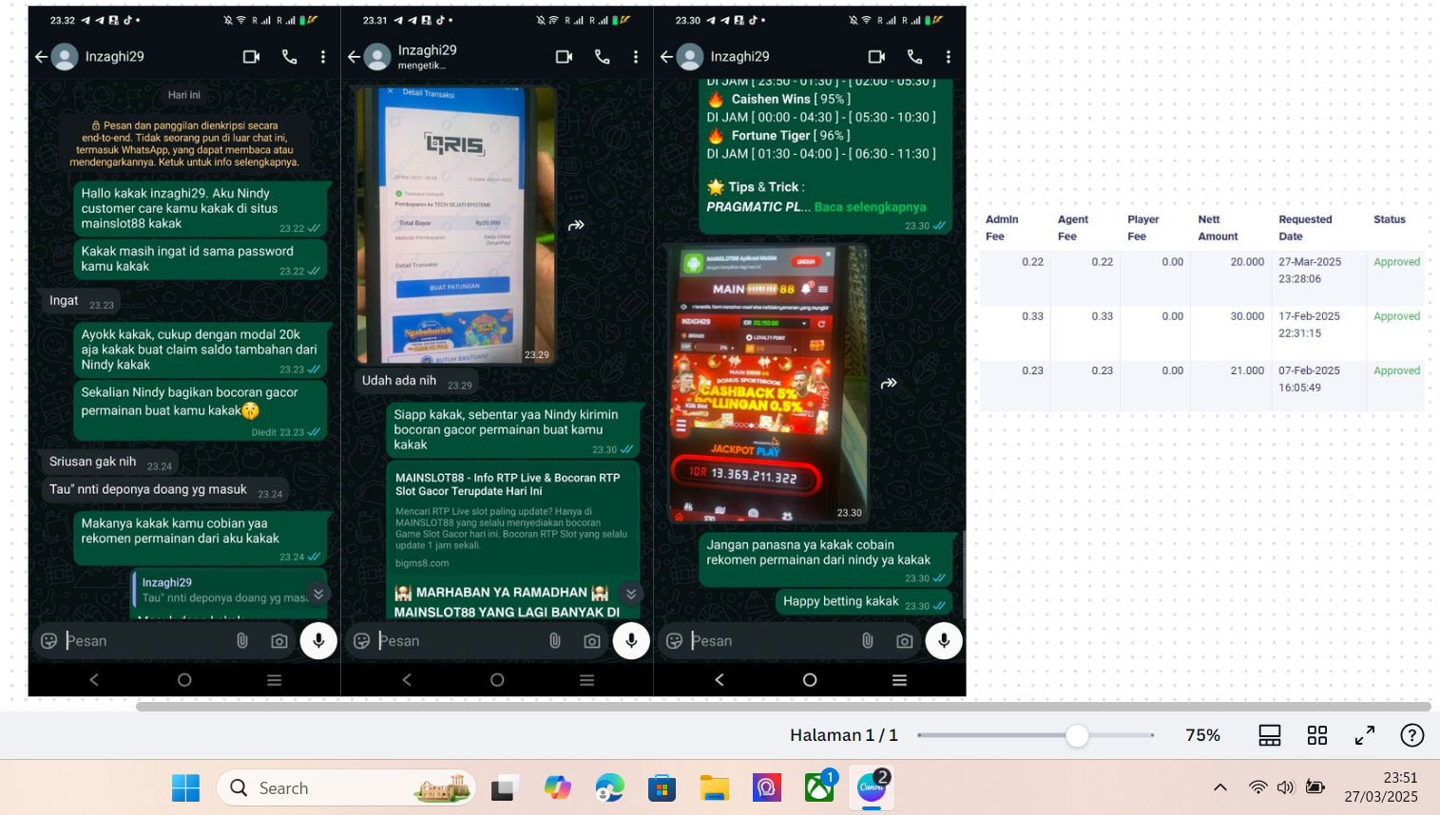Tap the scroll-down chevron in the 23.32 chat

(318, 594)
